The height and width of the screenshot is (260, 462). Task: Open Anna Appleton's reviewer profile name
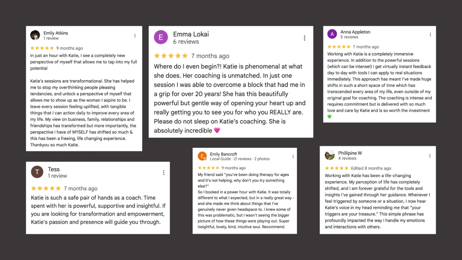355,32
